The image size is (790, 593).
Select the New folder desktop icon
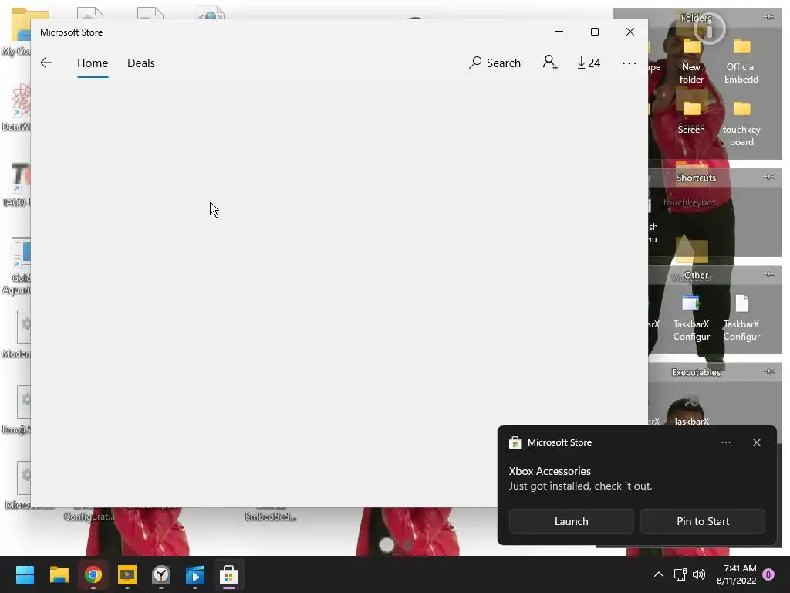691,62
